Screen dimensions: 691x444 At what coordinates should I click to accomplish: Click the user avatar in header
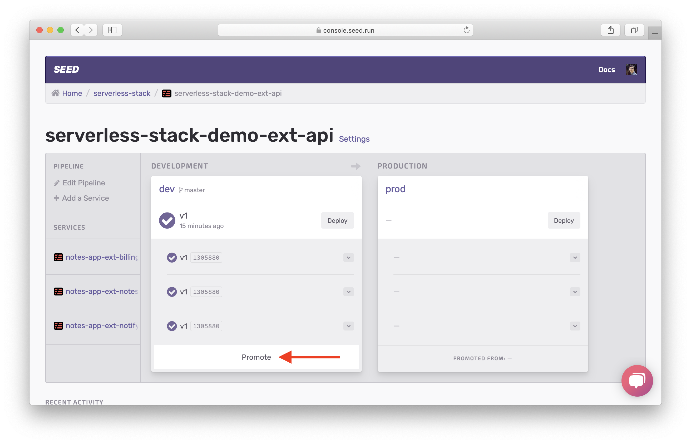tap(631, 70)
